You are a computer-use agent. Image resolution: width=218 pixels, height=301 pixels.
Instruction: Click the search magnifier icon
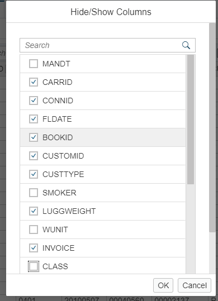186,45
